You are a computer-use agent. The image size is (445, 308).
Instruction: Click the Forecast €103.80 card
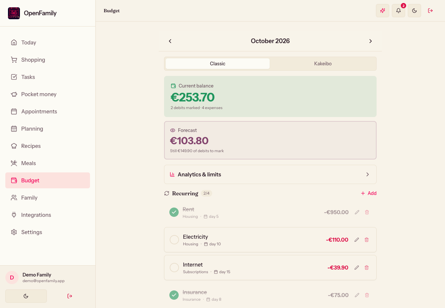pyautogui.click(x=270, y=140)
